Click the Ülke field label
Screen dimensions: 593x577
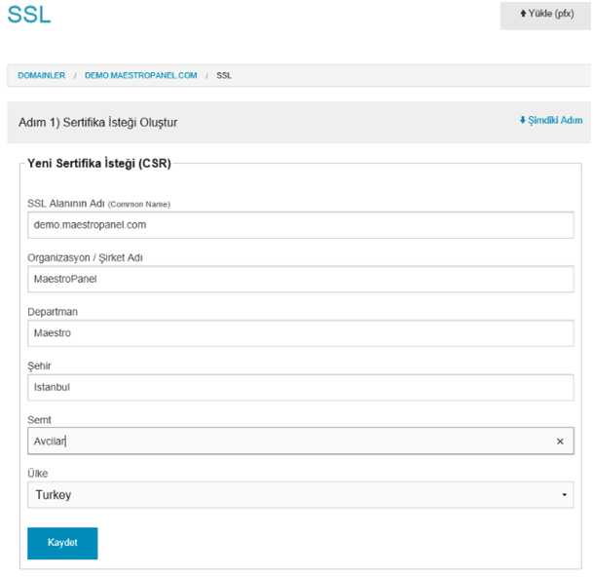tap(38, 474)
